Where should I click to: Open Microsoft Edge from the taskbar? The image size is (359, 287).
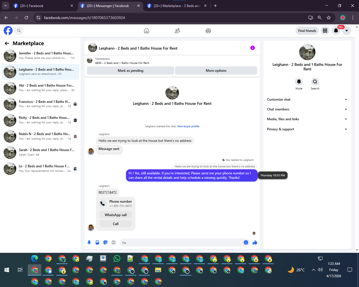point(34,258)
